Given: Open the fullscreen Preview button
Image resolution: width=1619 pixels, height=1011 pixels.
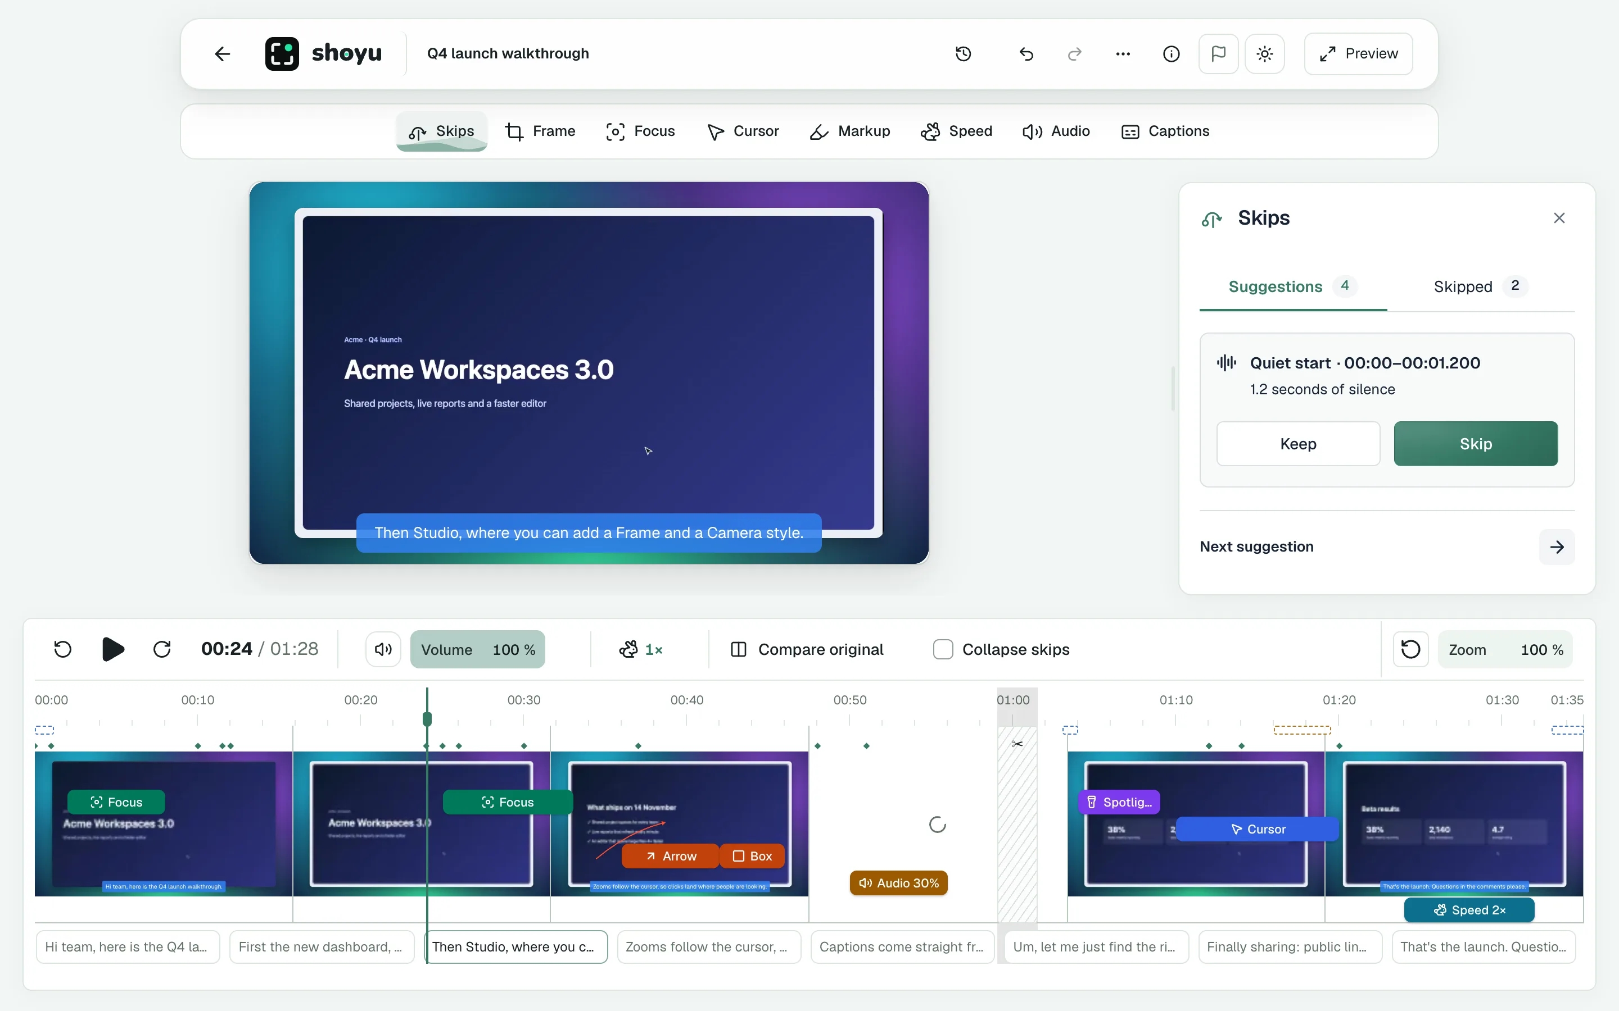Looking at the screenshot, I should [1358, 53].
